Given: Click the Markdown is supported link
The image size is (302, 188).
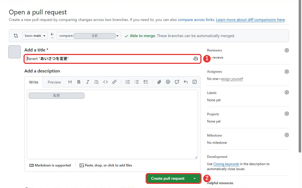Looking at the screenshot, I should 50,165.
